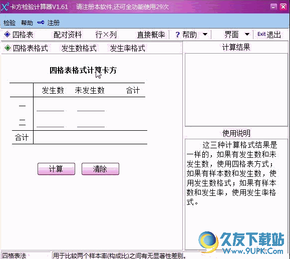
Task: Click 发生数 input field for row 二
Action: [50, 123]
